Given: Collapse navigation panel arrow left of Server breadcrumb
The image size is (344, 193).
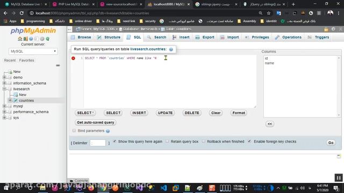Looking at the screenshot, I should (69, 29).
